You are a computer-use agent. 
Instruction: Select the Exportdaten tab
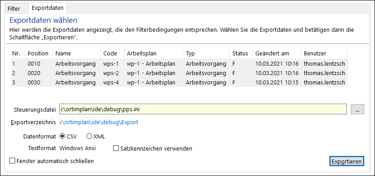click(x=47, y=8)
